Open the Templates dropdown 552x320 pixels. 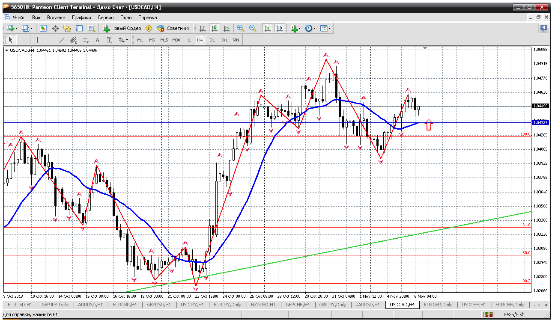(326, 28)
